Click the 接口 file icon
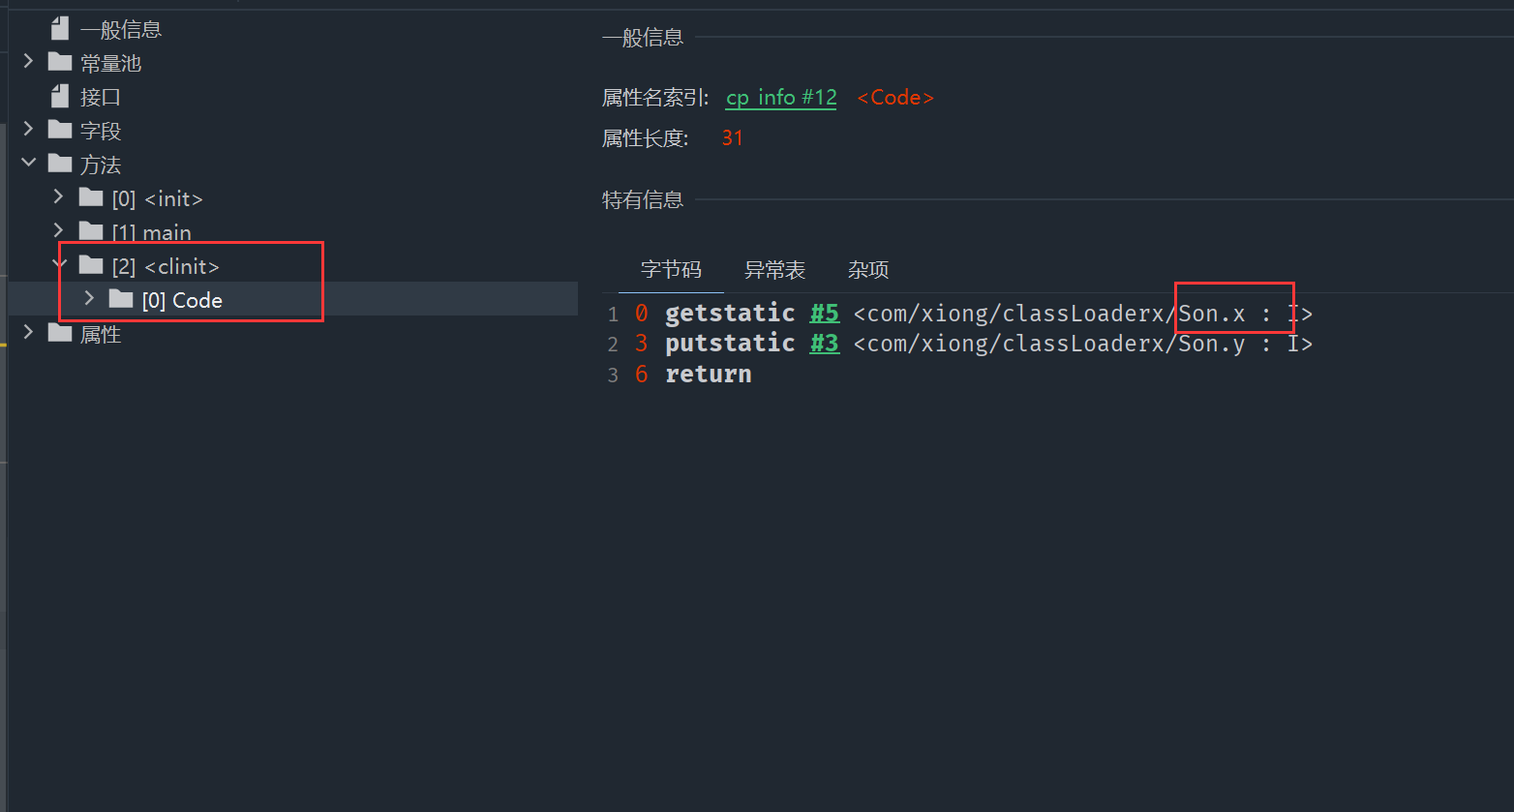The image size is (1514, 812). [x=60, y=97]
